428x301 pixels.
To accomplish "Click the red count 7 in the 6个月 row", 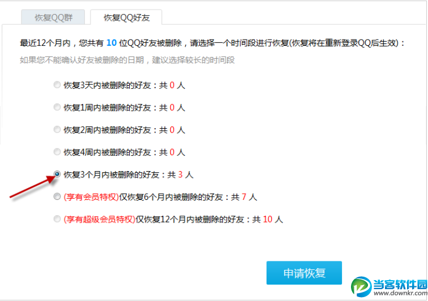I will pos(244,197).
